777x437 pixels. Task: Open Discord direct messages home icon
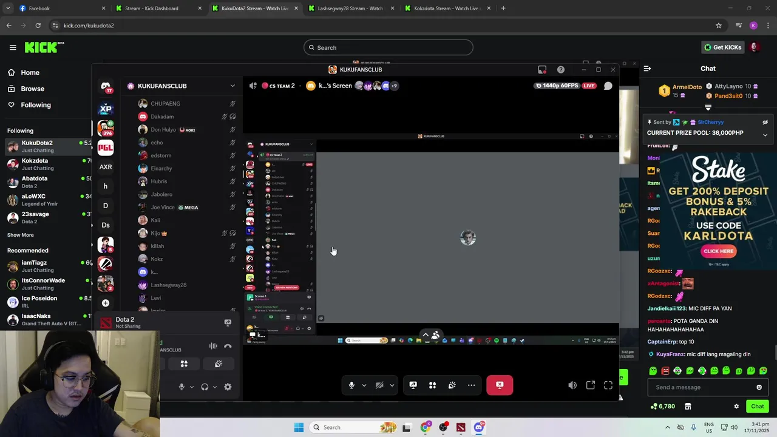coord(106,86)
